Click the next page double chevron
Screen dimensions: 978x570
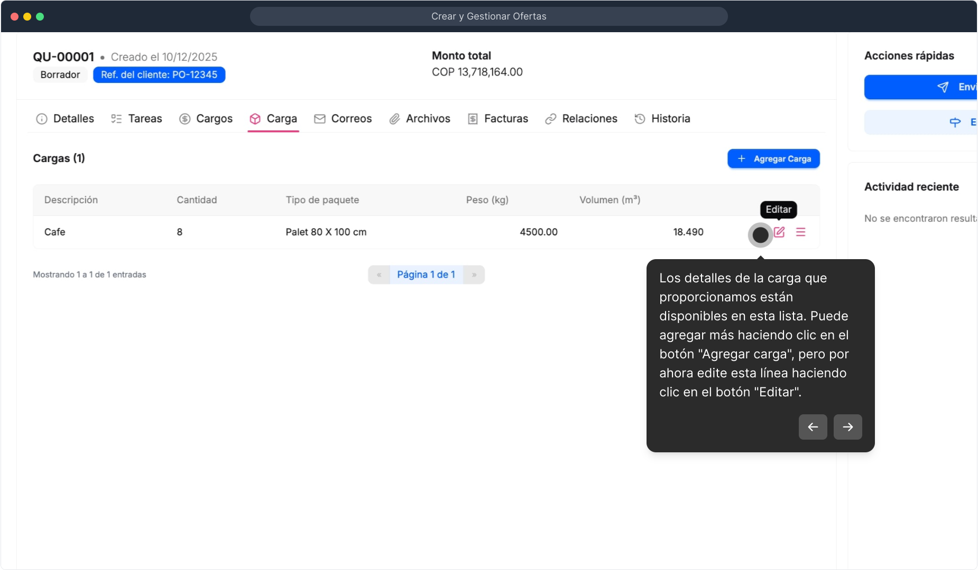point(474,275)
